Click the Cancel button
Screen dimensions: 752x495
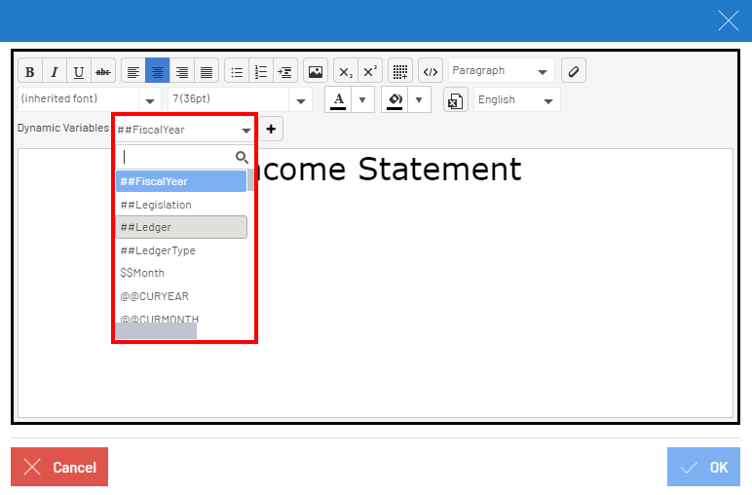pos(59,467)
